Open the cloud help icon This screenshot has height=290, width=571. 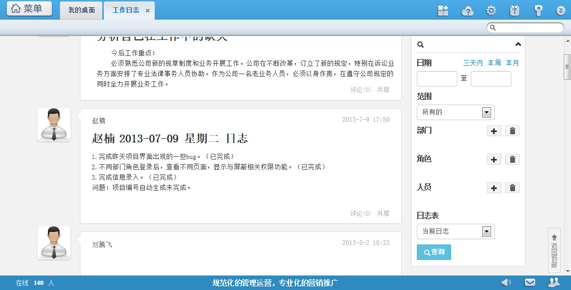(468, 10)
